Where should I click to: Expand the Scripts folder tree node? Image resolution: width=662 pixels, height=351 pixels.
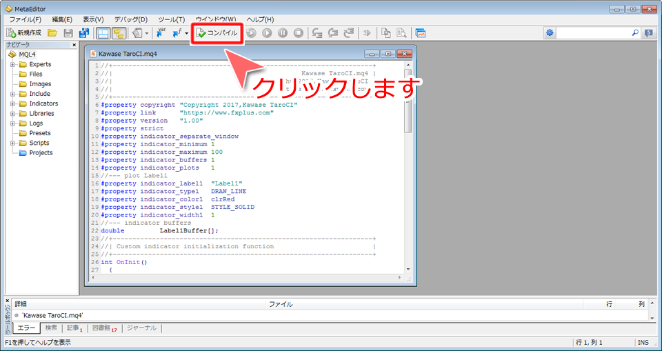coord(12,143)
